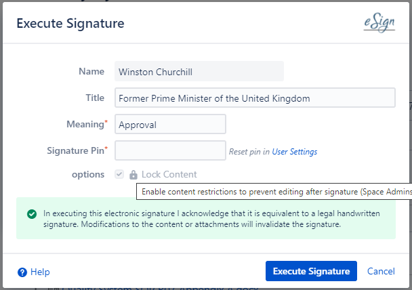Click the Signature Pin field label

75,149
